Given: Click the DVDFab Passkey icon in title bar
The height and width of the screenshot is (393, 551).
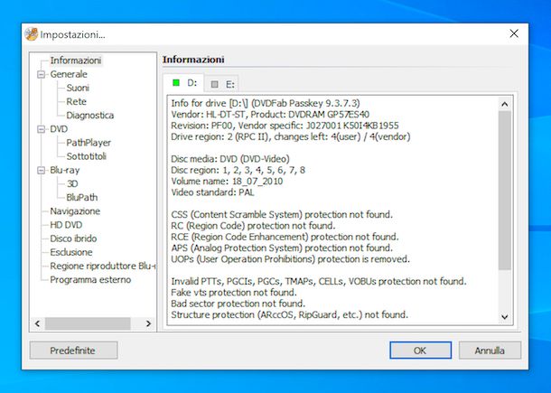Looking at the screenshot, I should click(x=32, y=34).
